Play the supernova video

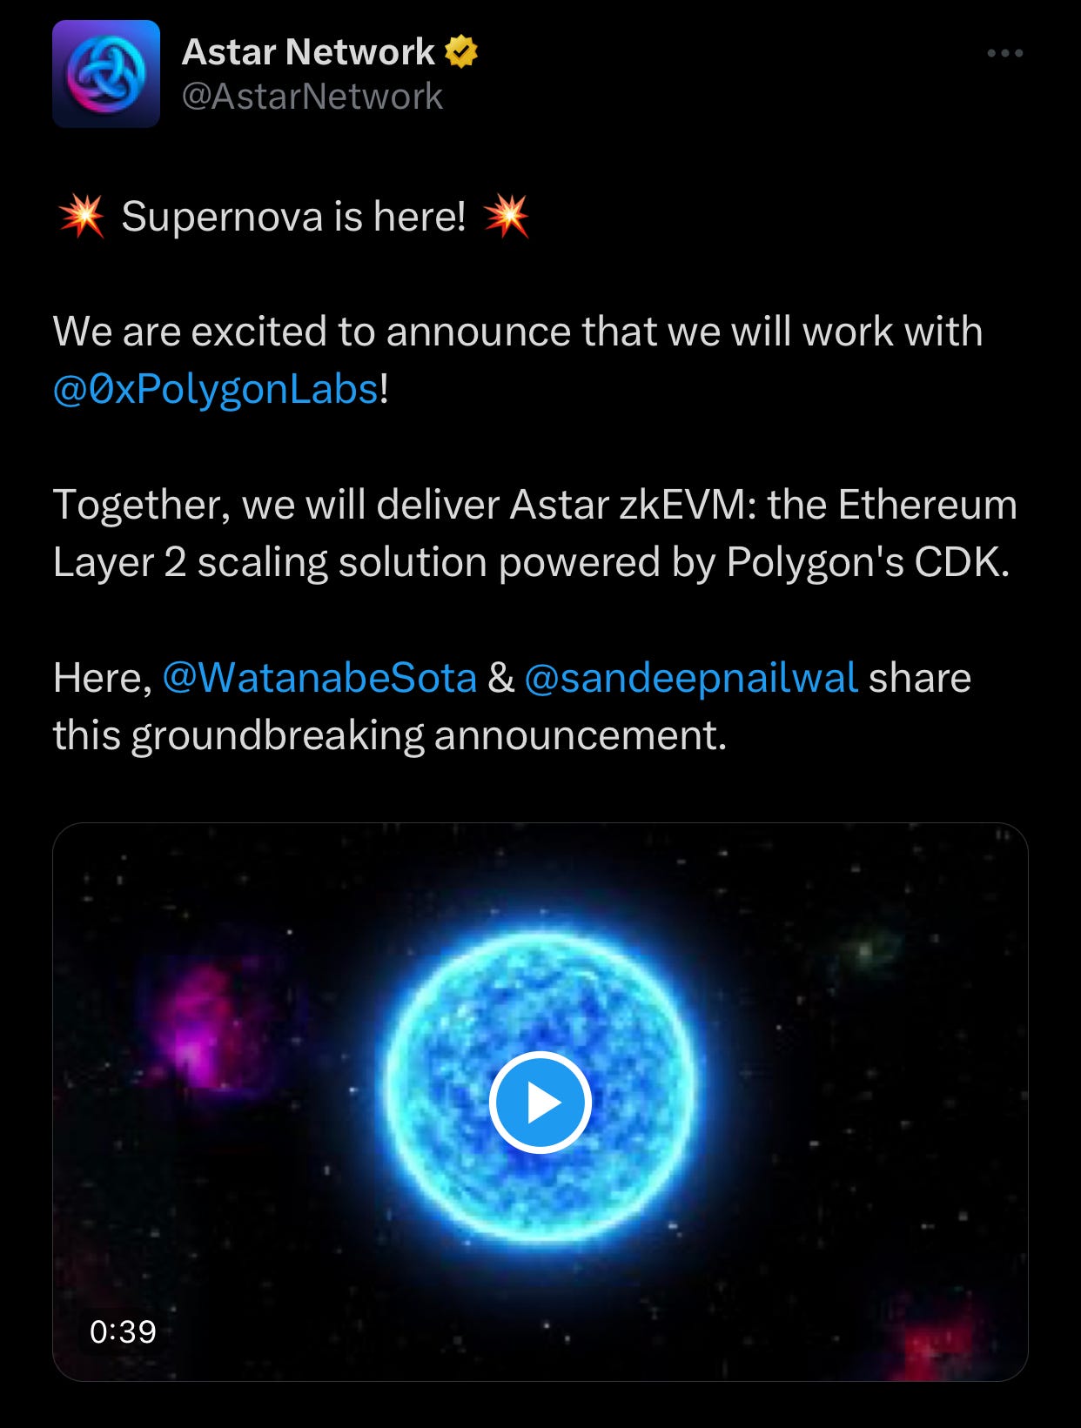(540, 1102)
